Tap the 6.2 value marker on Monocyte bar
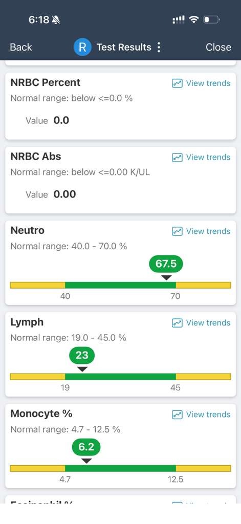Screen dimensions: 241x524 [86, 447]
